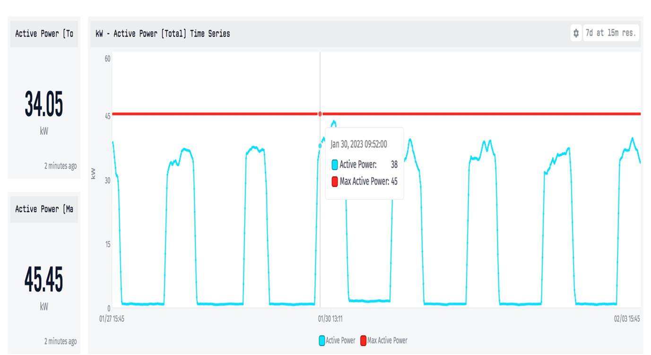The width and height of the screenshot is (651, 355).
Task: Select the 'Active Power [To' widget header
Action: coord(44,34)
